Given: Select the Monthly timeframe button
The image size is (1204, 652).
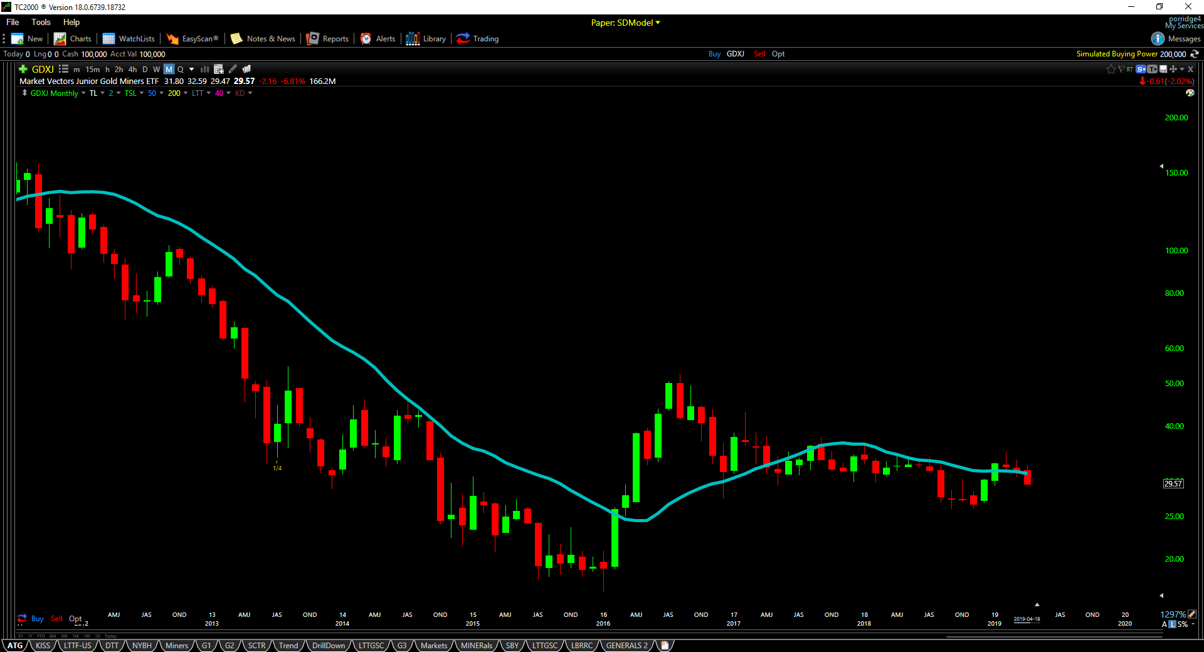Looking at the screenshot, I should (x=169, y=69).
